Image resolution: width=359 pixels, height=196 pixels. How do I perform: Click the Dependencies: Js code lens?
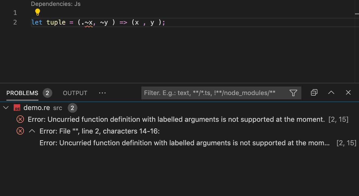point(56,4)
